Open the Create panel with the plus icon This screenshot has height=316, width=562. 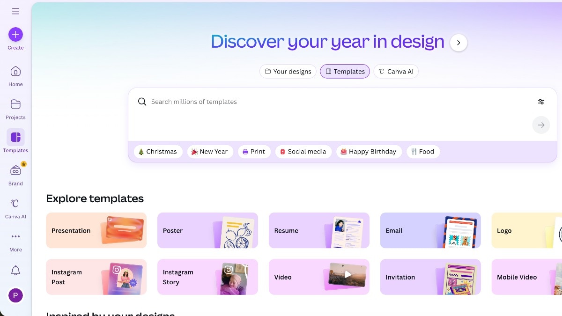coord(15,35)
